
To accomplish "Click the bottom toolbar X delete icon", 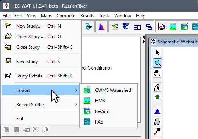I will 35,130.
